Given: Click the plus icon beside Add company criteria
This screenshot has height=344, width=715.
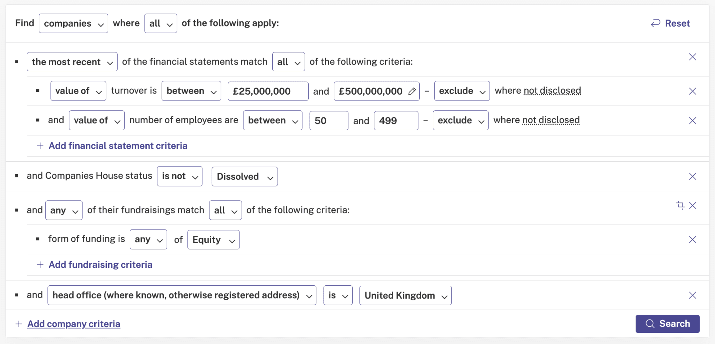Looking at the screenshot, I should 19,324.
